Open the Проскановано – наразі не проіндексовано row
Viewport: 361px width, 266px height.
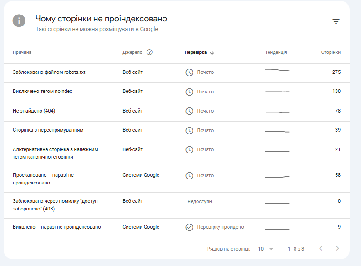(43, 179)
